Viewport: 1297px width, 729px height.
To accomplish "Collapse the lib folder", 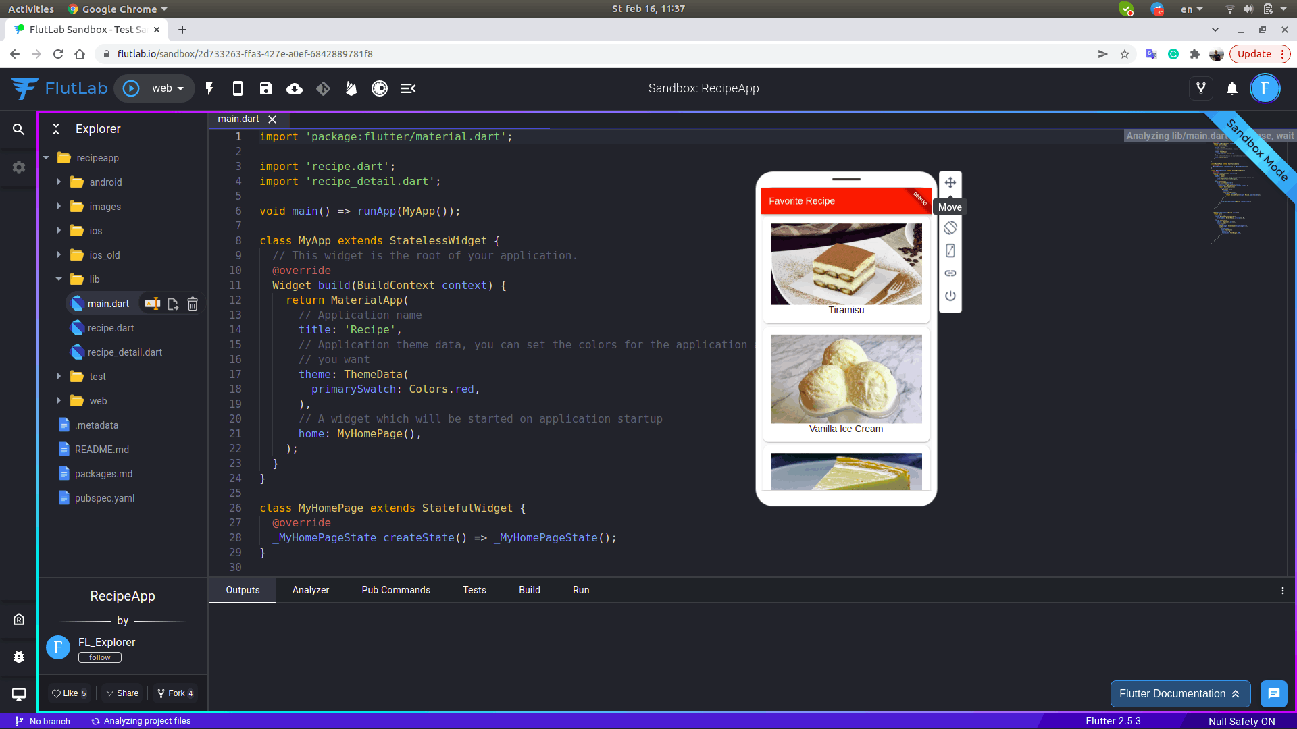I will 59,279.
